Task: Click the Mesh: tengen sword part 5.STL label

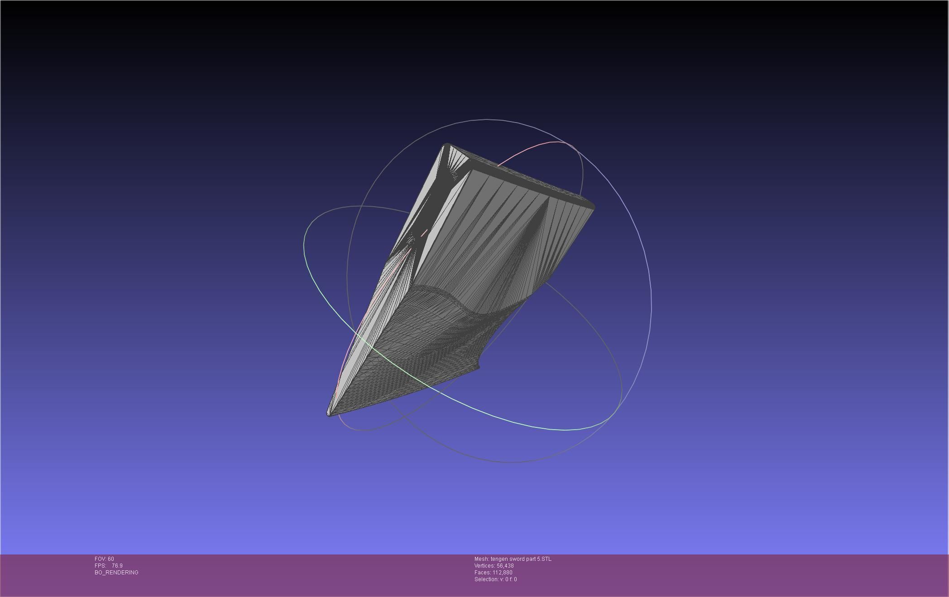Action: coord(513,559)
